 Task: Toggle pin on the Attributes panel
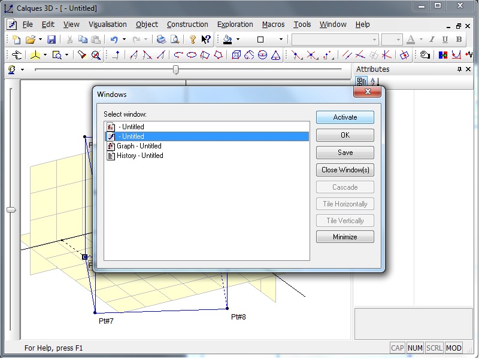pos(460,69)
